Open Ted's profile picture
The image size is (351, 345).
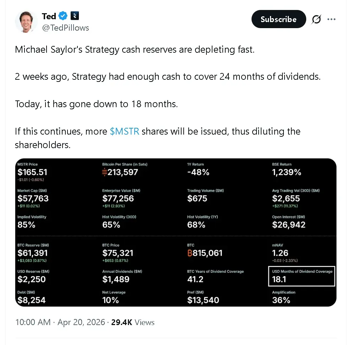tap(26, 22)
